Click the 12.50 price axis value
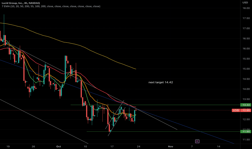252x149 pixels. [246, 119]
